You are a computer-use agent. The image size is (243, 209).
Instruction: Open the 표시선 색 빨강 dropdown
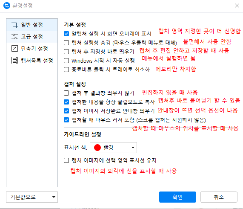pos(113,148)
